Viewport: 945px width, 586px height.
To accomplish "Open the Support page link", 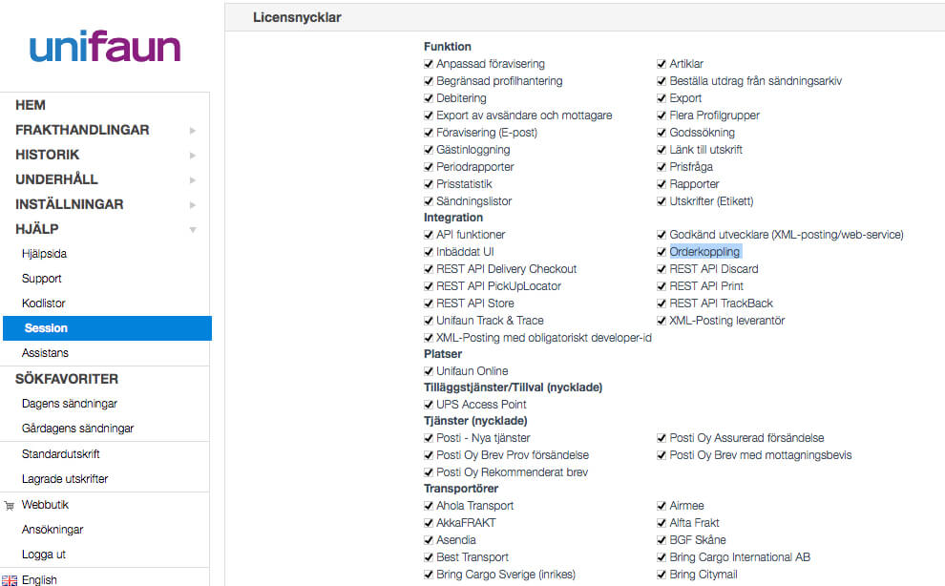I will (x=42, y=278).
